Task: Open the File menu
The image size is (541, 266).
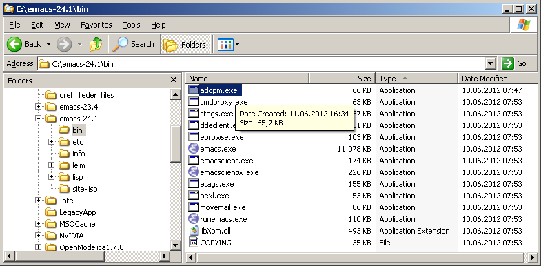Action: point(14,25)
